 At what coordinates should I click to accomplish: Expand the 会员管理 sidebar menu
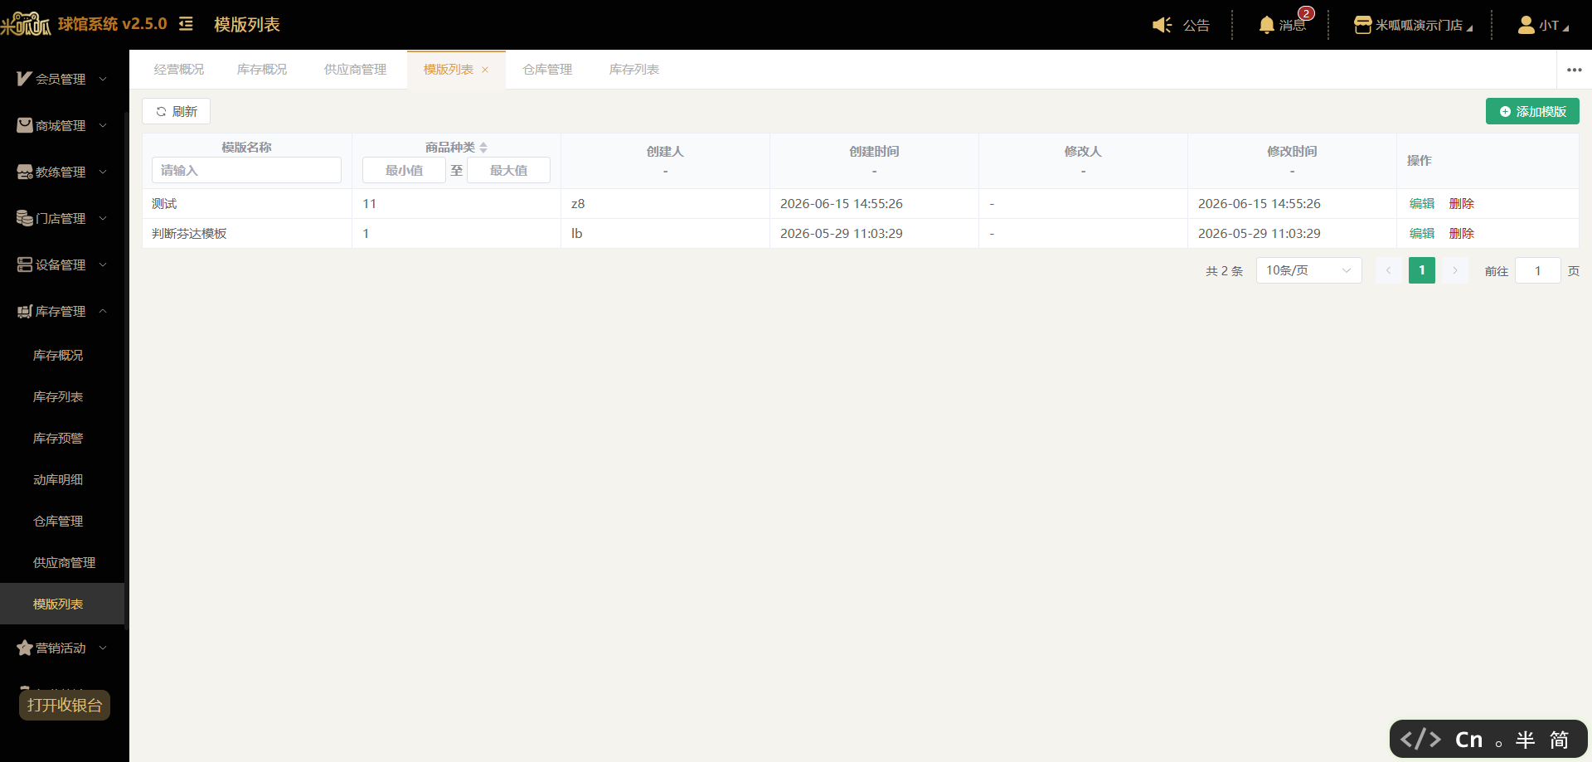pos(62,79)
